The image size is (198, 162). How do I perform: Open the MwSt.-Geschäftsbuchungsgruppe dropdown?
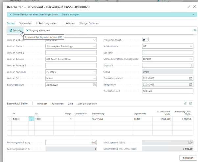pos(191,59)
